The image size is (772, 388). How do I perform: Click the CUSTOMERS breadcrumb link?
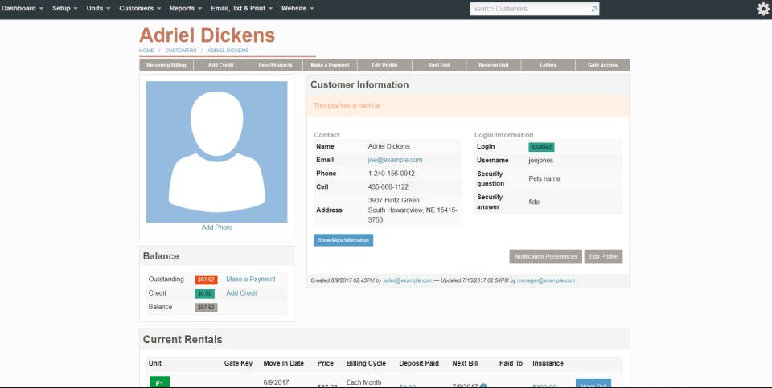pyautogui.click(x=181, y=51)
